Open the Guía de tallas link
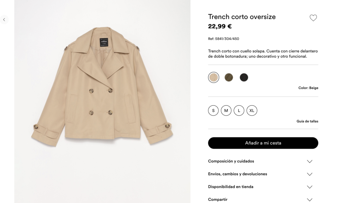The height and width of the screenshot is (203, 362). click(306, 121)
